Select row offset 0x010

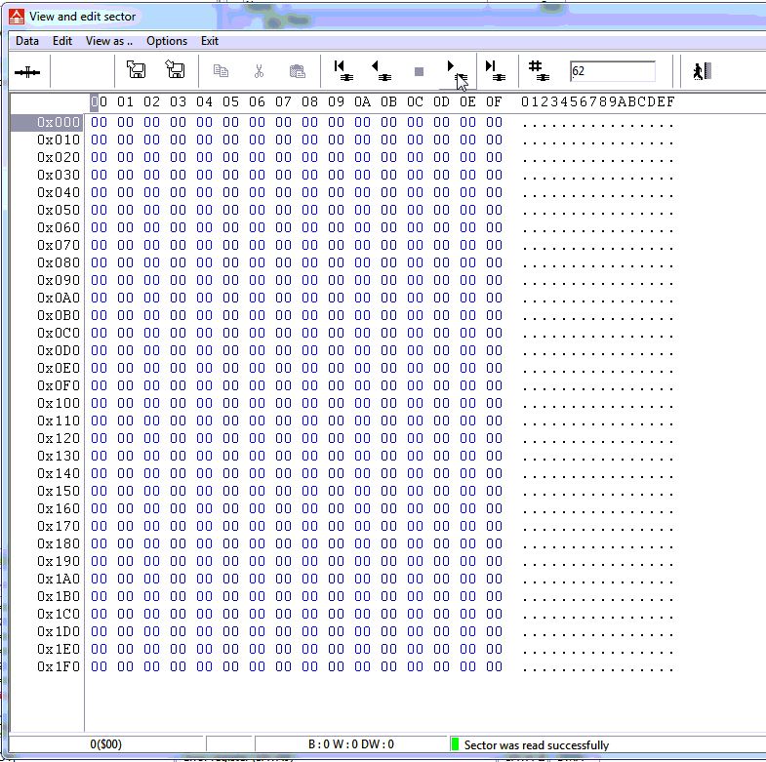point(59,140)
